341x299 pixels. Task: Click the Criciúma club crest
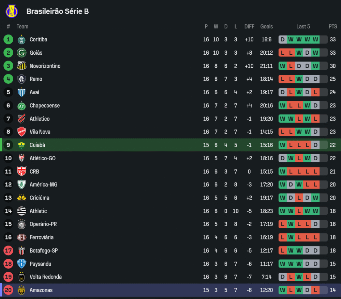pyautogui.click(x=21, y=198)
